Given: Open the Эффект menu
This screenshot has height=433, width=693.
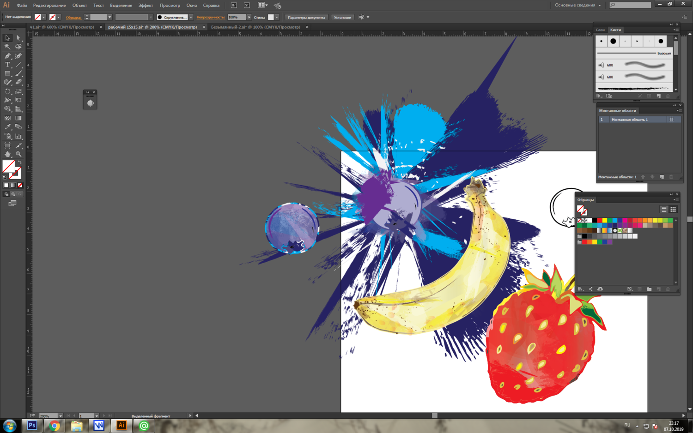Looking at the screenshot, I should pyautogui.click(x=146, y=6).
